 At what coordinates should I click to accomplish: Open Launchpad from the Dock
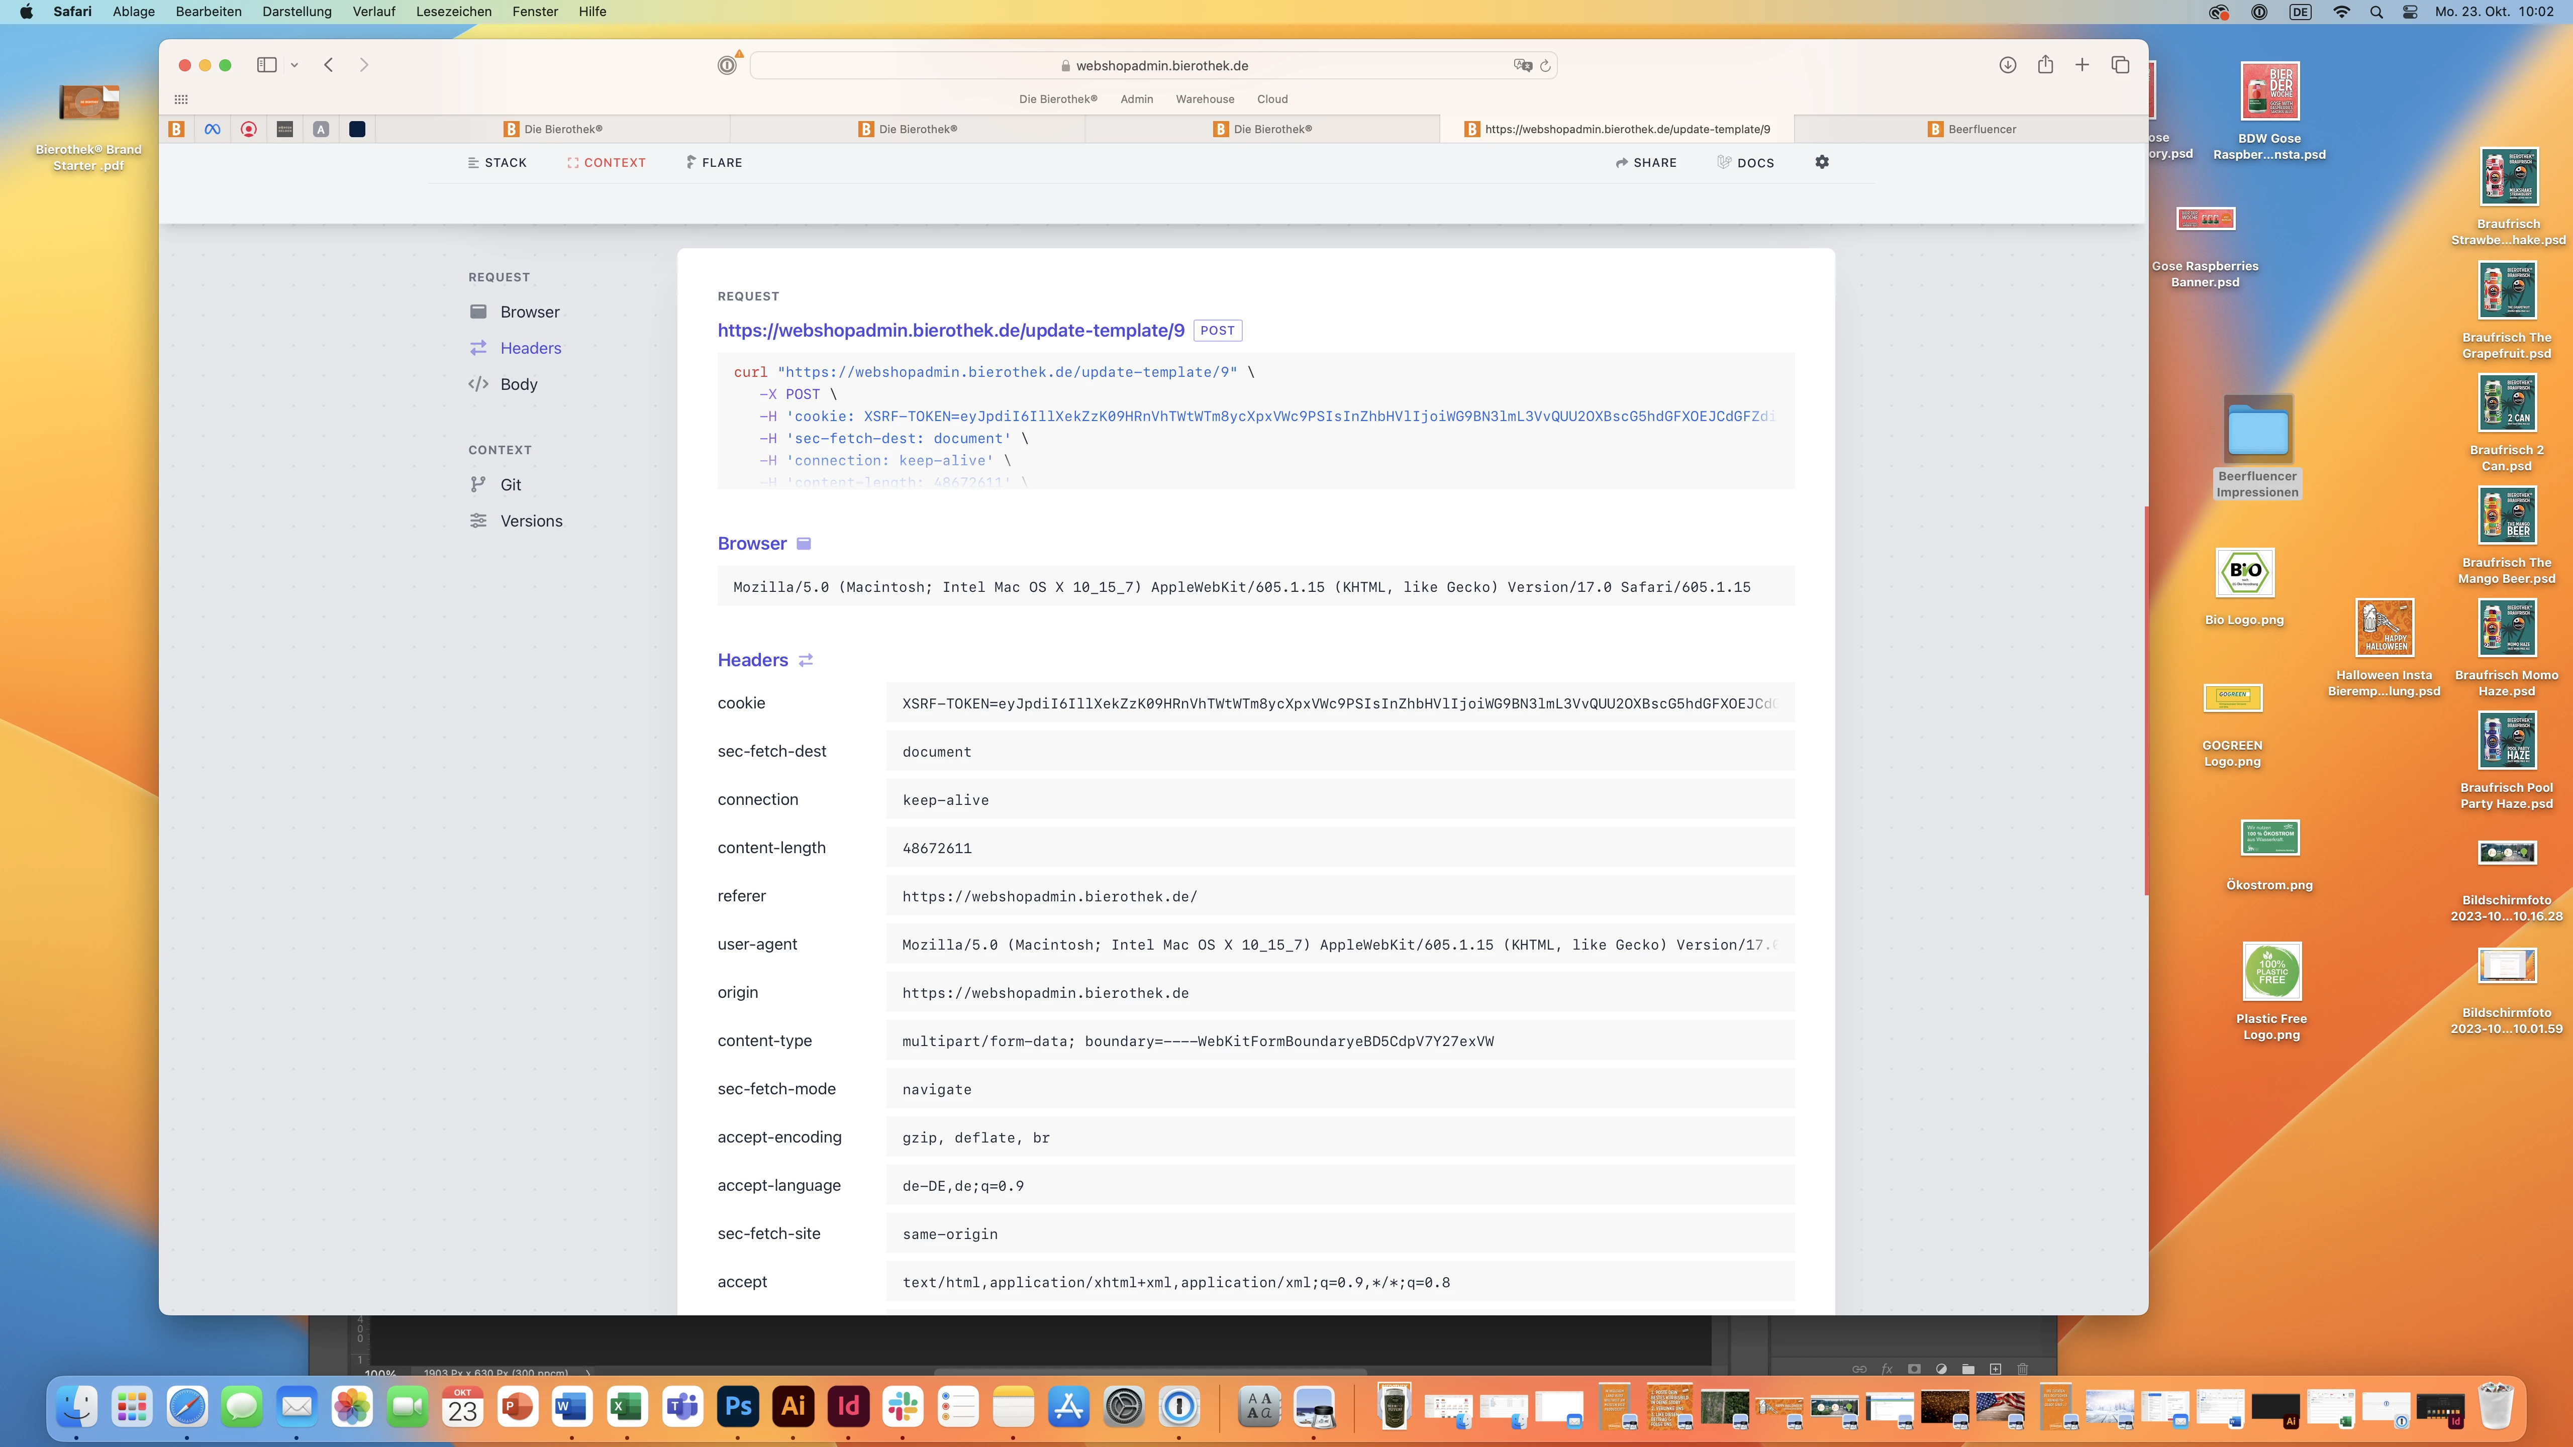pos(132,1406)
